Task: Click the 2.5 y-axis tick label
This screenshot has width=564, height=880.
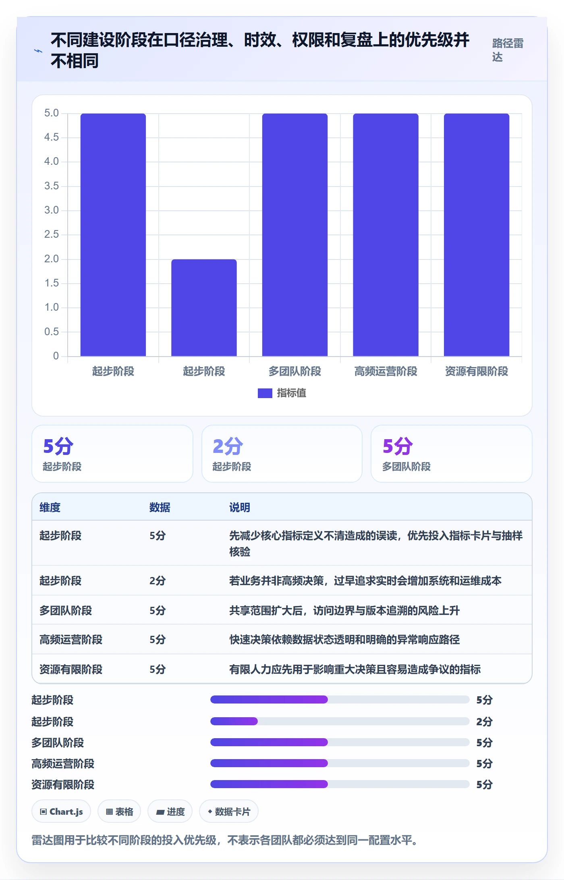Action: (x=52, y=235)
